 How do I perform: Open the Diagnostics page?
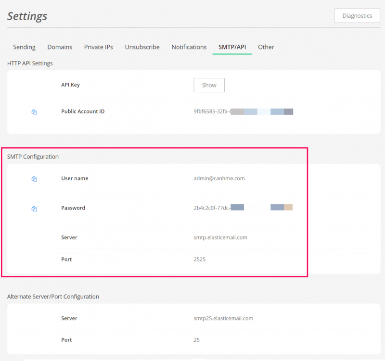click(357, 16)
